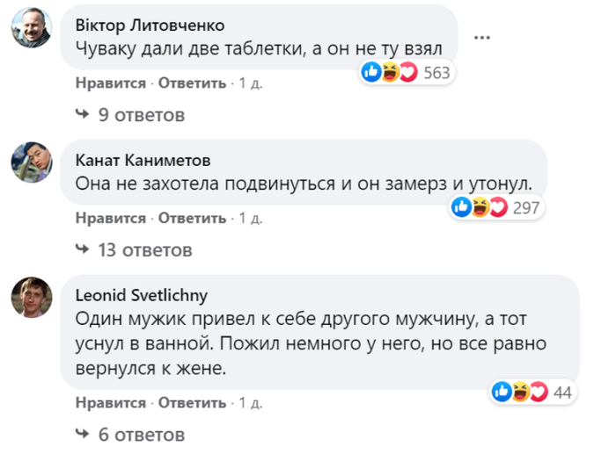The height and width of the screenshot is (454, 616).
Task: Click the reply arrow icon beside 9 ответов
Action: [82, 114]
